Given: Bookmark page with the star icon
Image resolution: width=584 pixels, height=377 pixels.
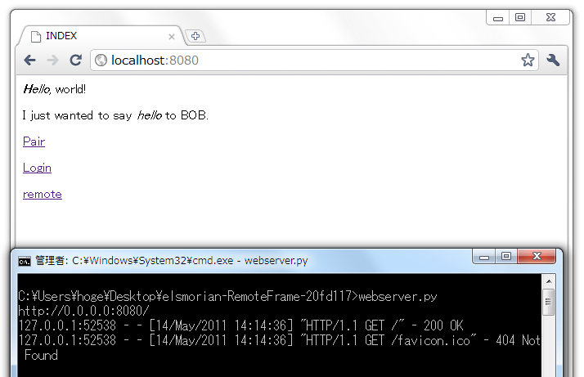Looking at the screenshot, I should coord(528,60).
